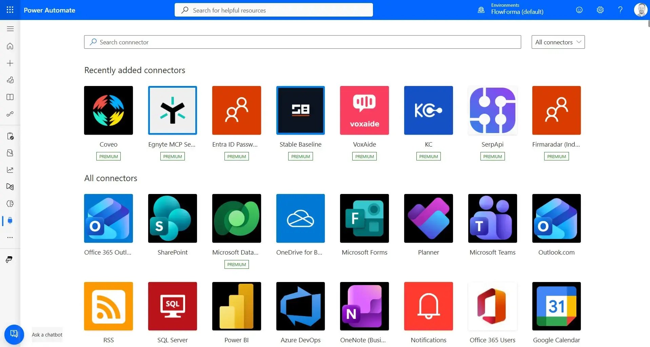The height and width of the screenshot is (347, 650).
Task: Select the Connectors plug icon in the sidebar
Action: coord(10,221)
